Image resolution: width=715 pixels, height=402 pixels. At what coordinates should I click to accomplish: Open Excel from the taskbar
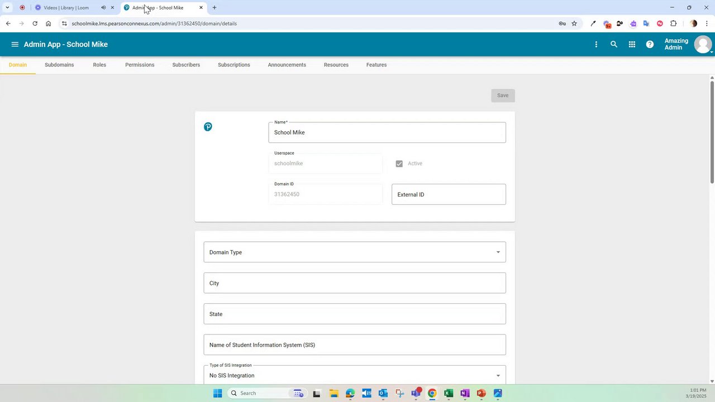pyautogui.click(x=448, y=393)
